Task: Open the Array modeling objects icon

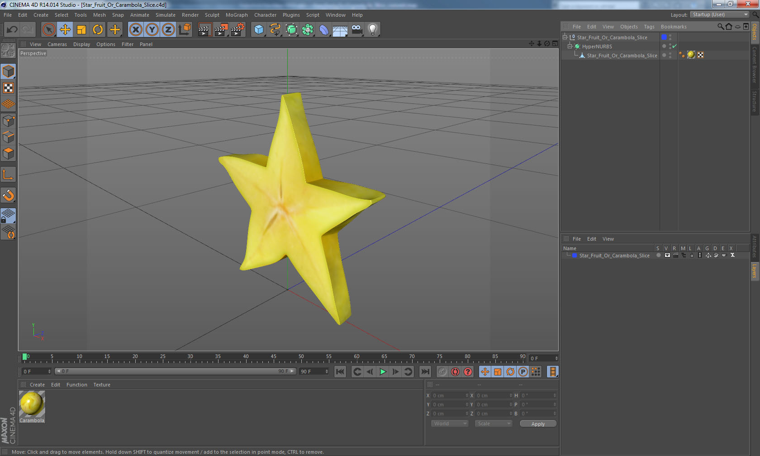Action: tap(308, 30)
